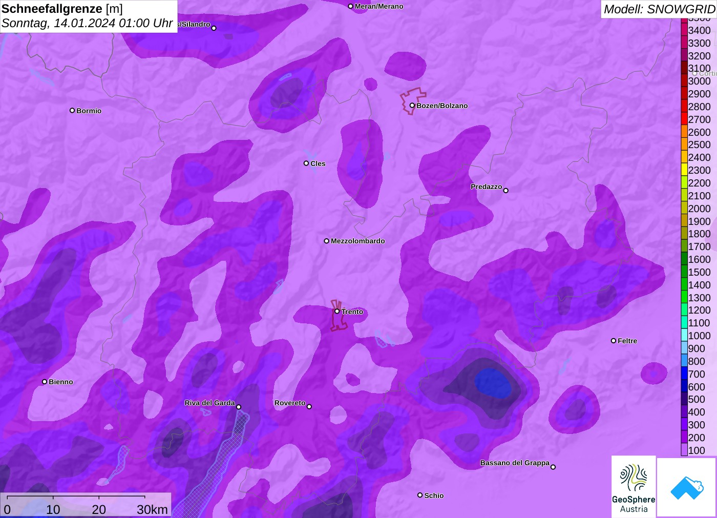Click the Predazzo map marker

click(506, 191)
